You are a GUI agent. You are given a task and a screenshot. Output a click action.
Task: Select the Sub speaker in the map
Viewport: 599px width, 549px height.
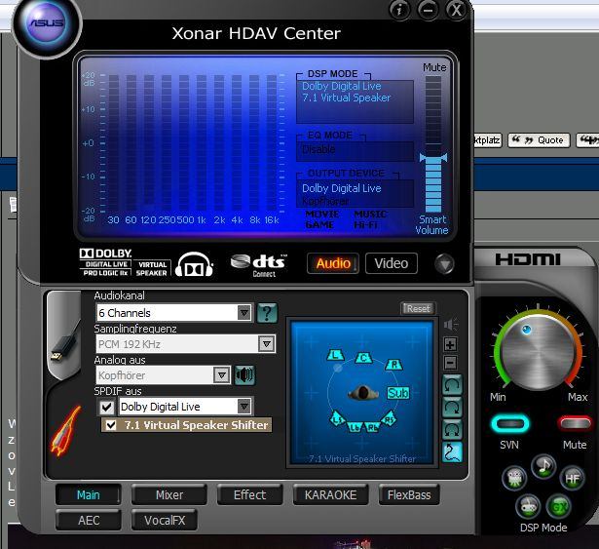tap(398, 393)
